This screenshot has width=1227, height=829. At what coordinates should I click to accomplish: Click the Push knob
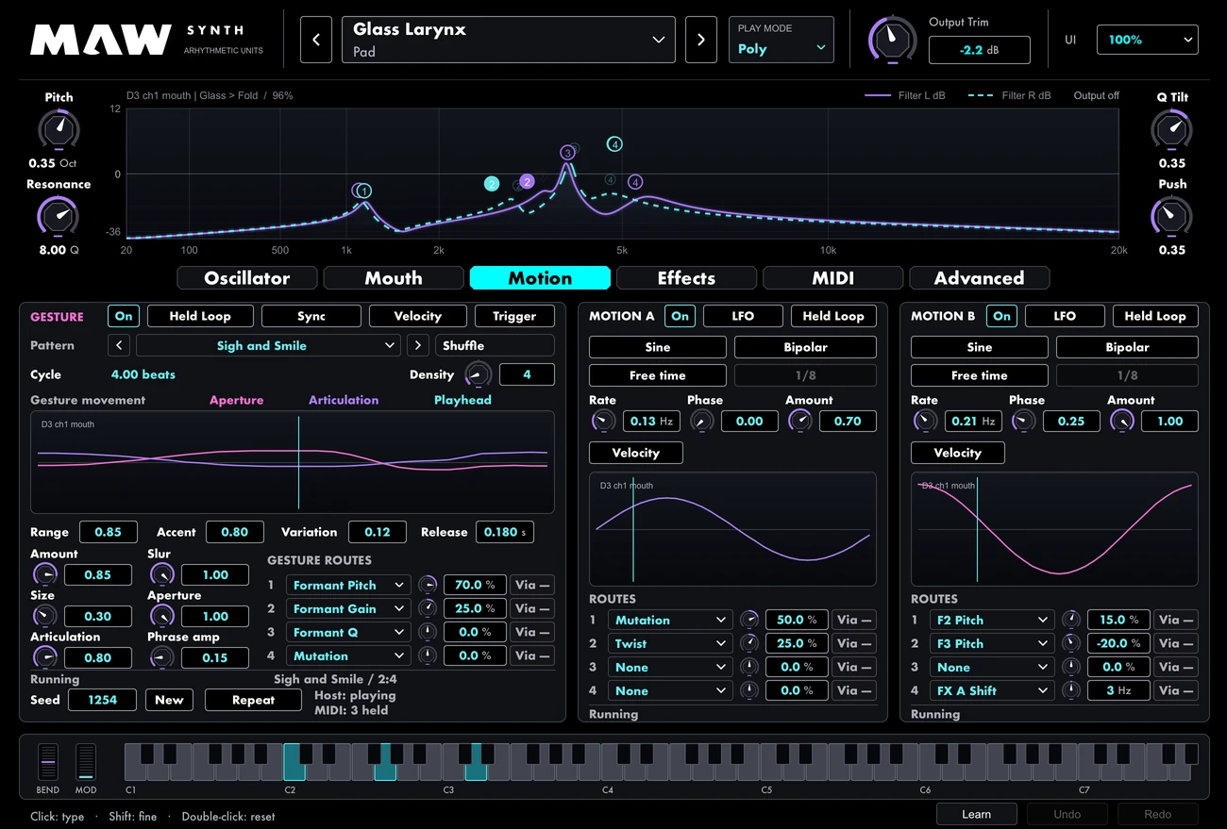click(1171, 216)
